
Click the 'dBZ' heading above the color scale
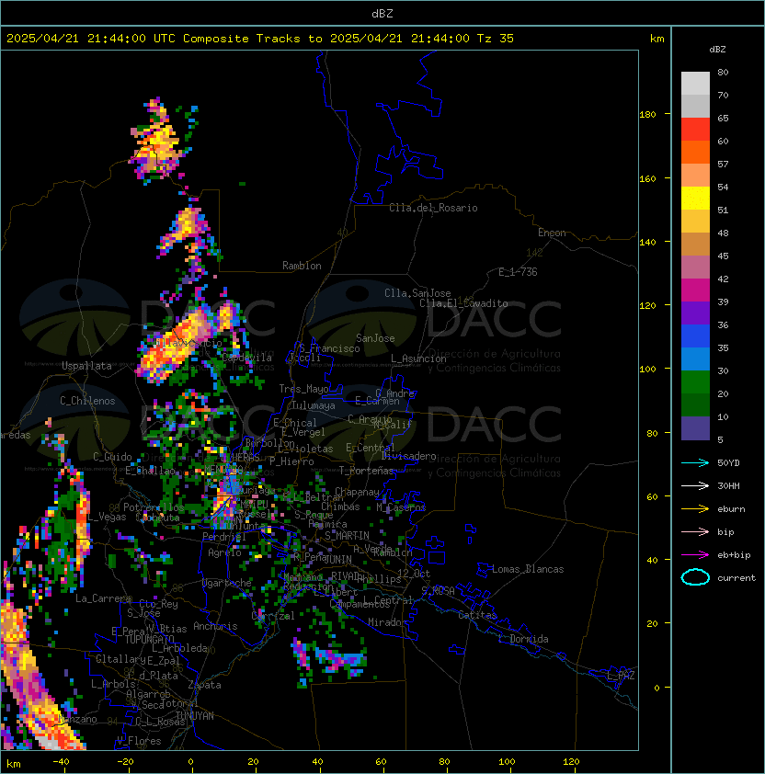click(717, 50)
